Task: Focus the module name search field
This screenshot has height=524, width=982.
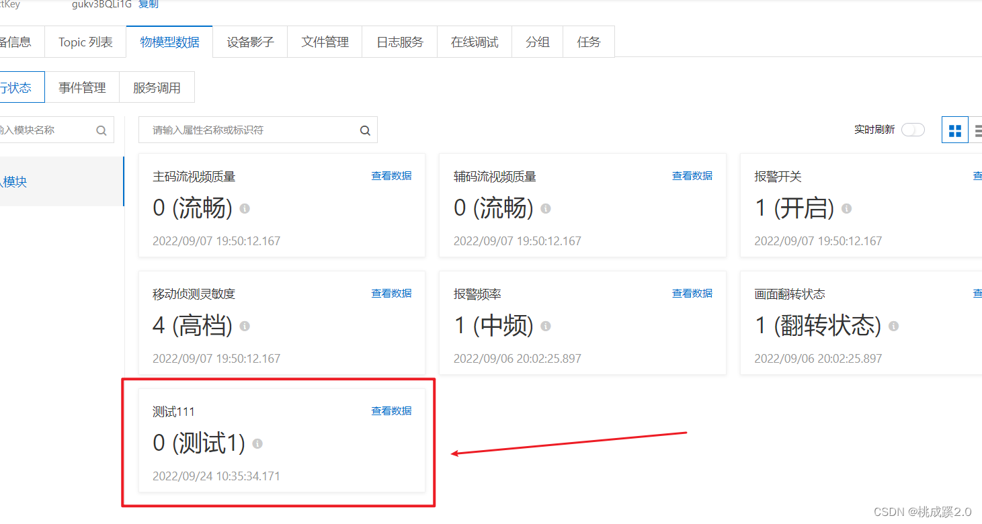Action: point(56,130)
